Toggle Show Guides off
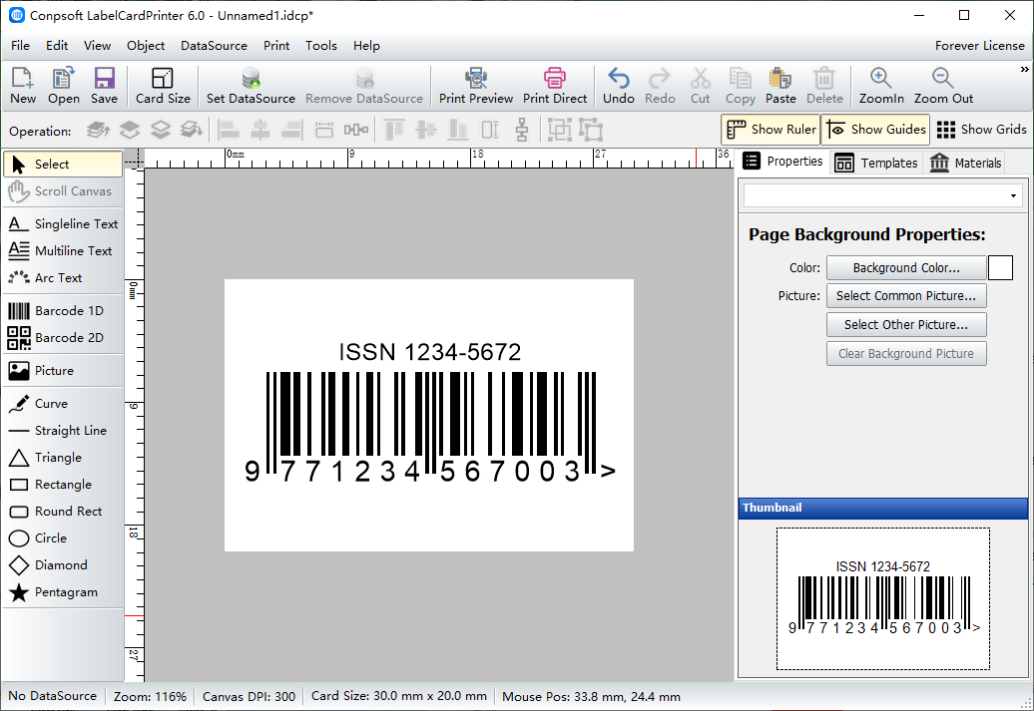Viewport: 1034px width, 711px height. (875, 130)
